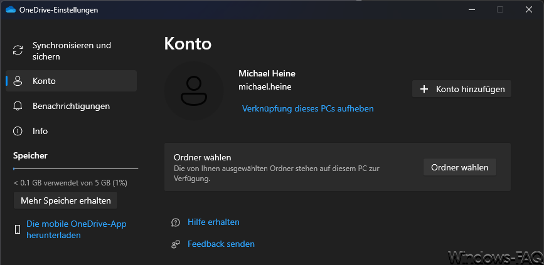Click the plus icon on Konto hinzufügen
This screenshot has width=544, height=265.
tap(424, 89)
